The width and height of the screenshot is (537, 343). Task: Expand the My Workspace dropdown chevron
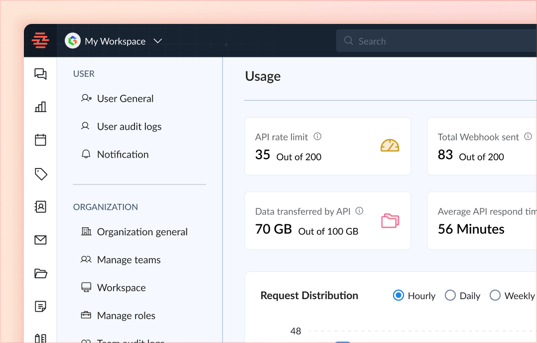pos(157,41)
